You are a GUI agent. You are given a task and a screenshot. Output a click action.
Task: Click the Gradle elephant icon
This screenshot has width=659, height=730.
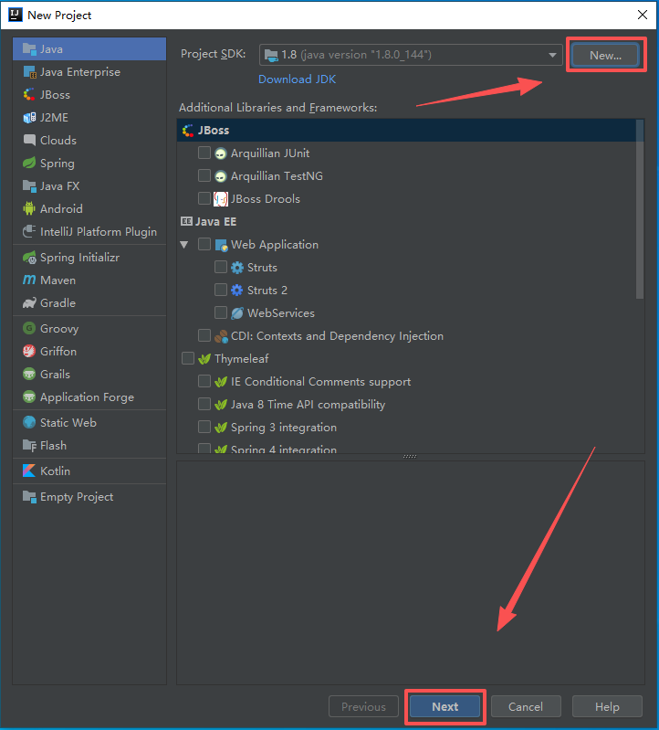pyautogui.click(x=29, y=302)
